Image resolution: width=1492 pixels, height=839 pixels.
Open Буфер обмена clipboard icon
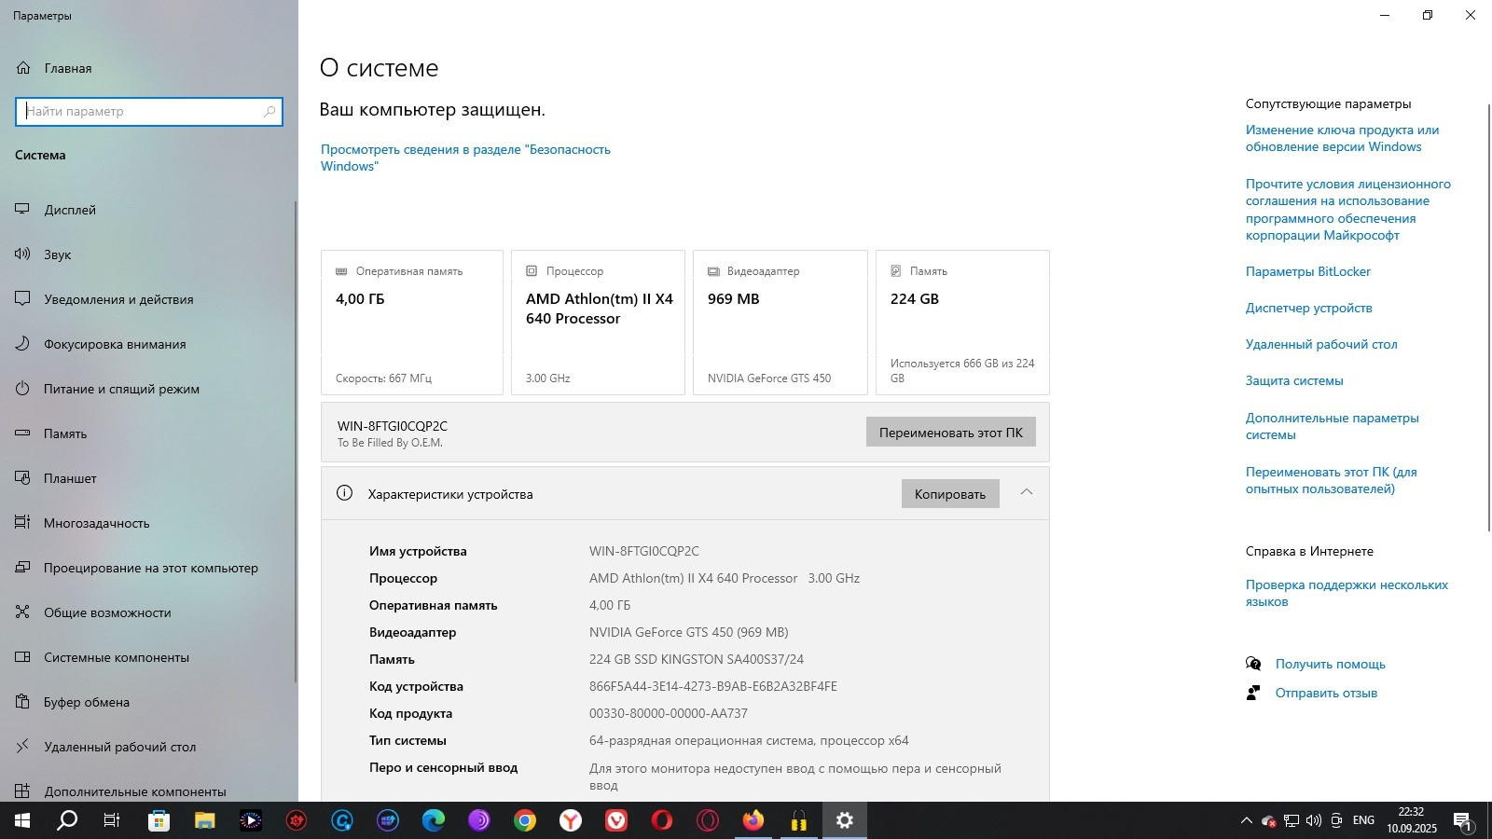[x=23, y=702]
